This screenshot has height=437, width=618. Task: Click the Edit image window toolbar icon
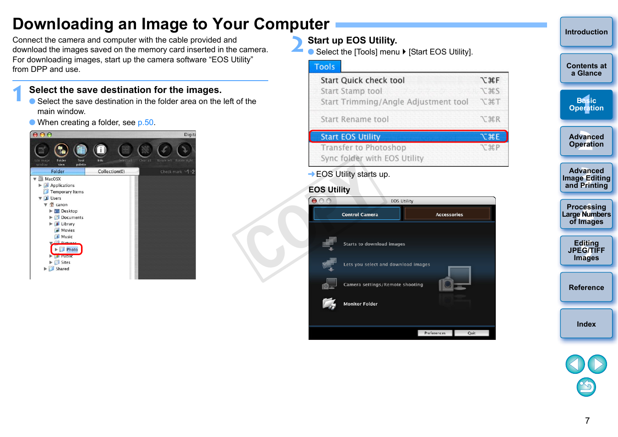[42, 150]
